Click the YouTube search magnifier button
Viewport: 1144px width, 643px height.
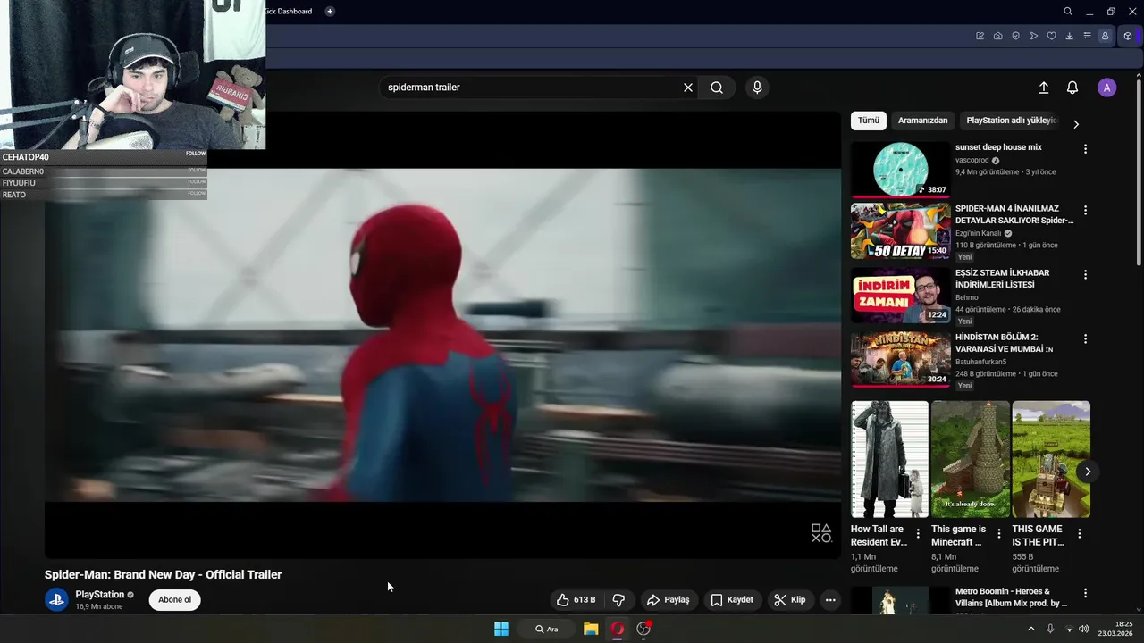tap(717, 88)
